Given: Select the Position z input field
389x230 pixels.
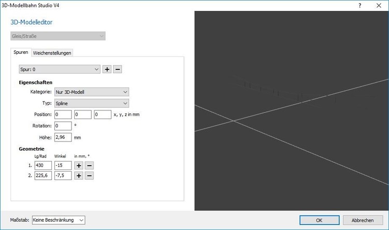Looking at the screenshot, I should click(103, 114).
